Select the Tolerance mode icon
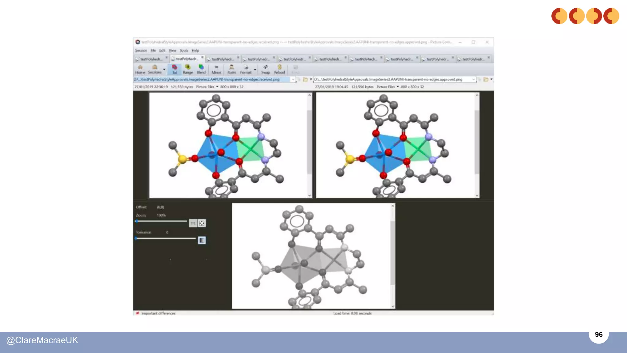 pos(175,69)
